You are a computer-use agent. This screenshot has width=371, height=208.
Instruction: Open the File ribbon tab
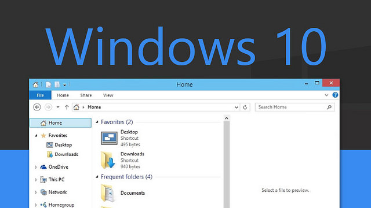pos(40,95)
